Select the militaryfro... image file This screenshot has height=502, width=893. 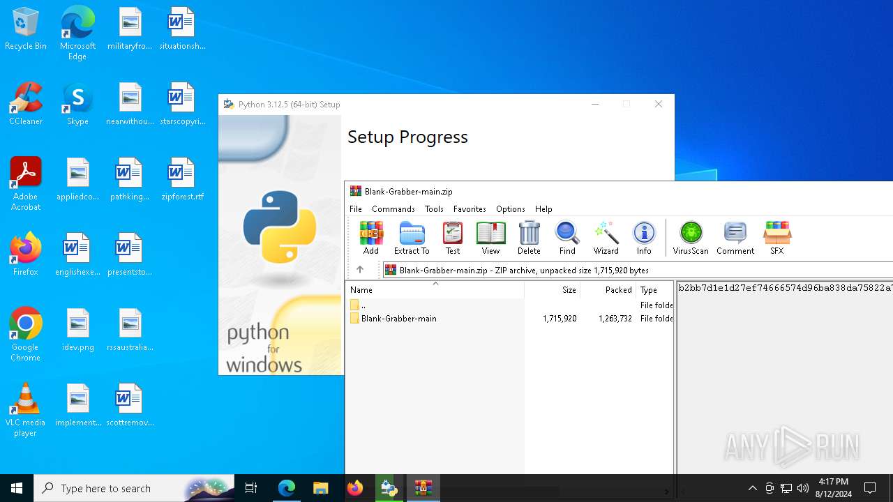click(x=130, y=29)
